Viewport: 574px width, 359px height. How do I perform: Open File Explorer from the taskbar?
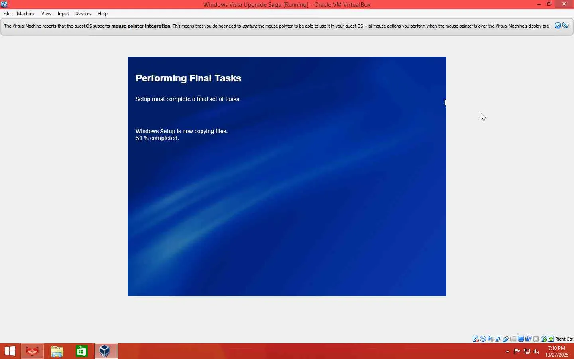pyautogui.click(x=57, y=351)
